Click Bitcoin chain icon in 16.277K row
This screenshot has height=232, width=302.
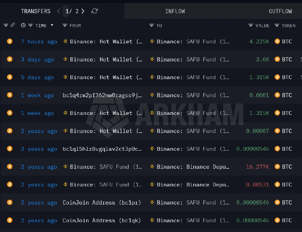tap(10, 166)
